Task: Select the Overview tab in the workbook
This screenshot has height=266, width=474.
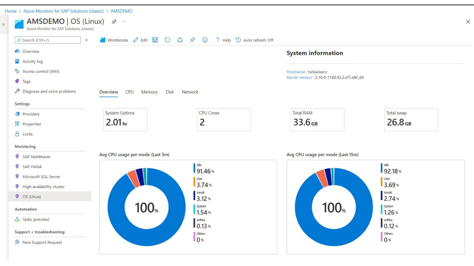Action: [109, 92]
